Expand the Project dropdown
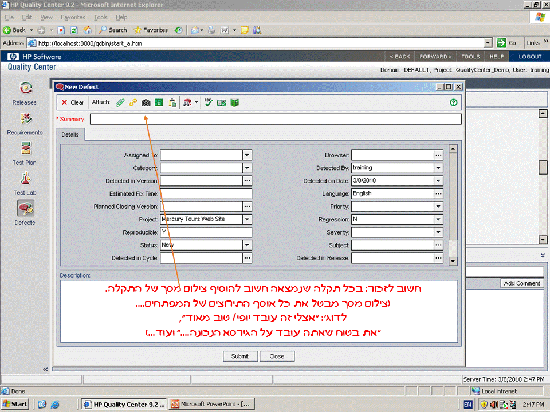Screen dimensions: 550x412 [x=247, y=219]
